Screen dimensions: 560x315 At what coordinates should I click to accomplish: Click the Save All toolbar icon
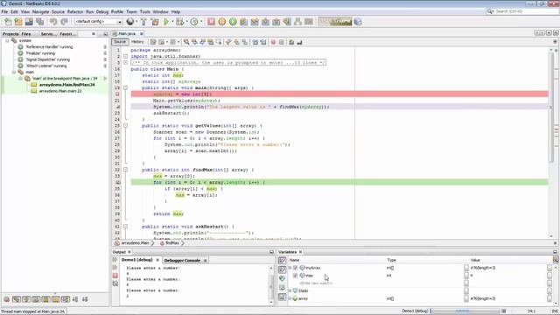pos(39,22)
